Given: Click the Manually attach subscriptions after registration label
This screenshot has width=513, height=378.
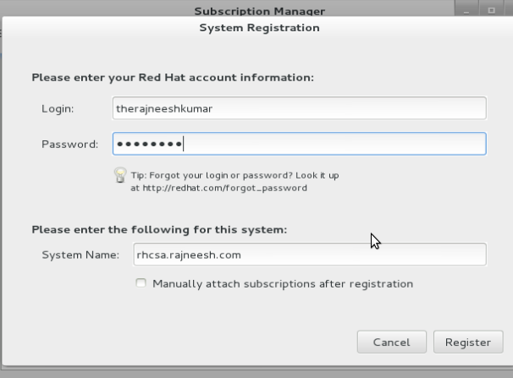Looking at the screenshot, I should point(283,283).
